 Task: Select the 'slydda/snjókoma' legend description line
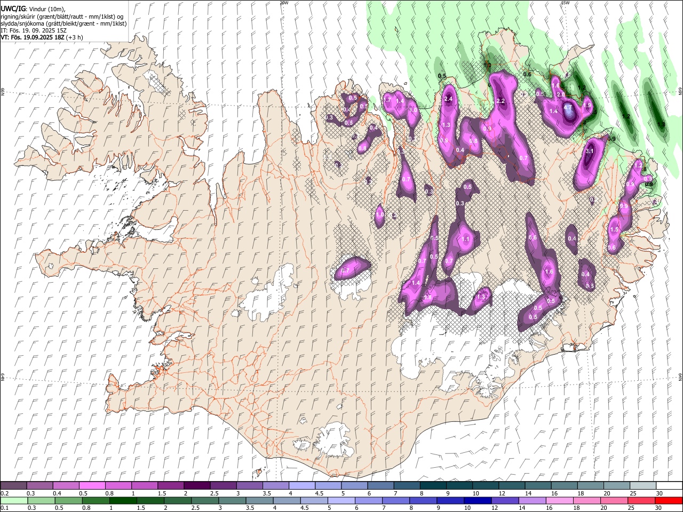[x=63, y=23]
